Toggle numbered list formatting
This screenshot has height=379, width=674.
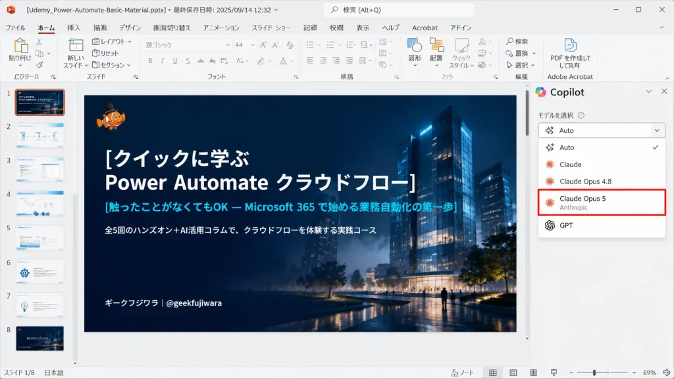coord(330,45)
